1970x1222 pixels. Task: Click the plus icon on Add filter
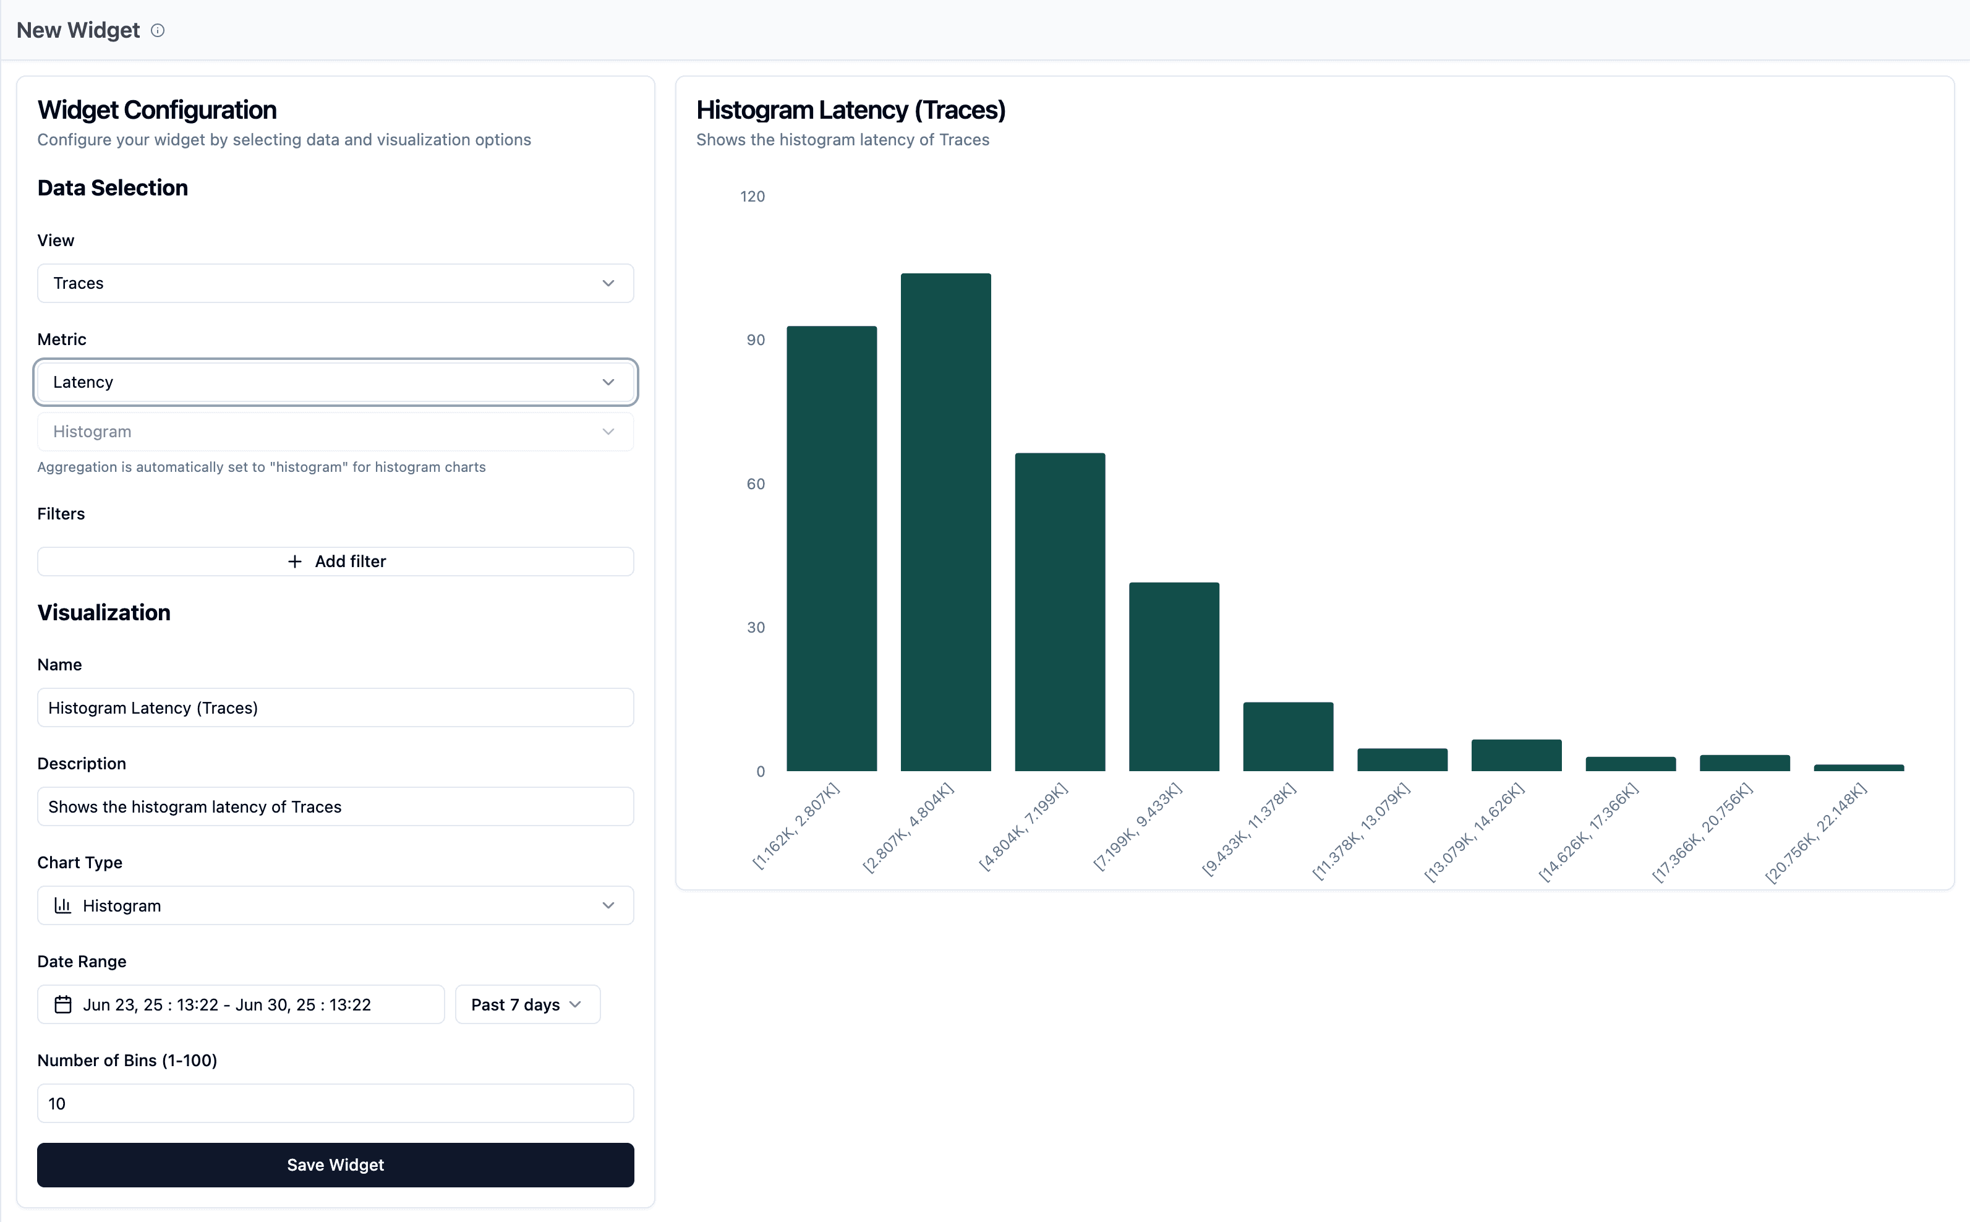tap(294, 561)
